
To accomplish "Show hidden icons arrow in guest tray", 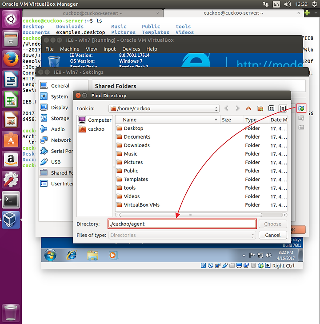I will [x=244, y=256].
